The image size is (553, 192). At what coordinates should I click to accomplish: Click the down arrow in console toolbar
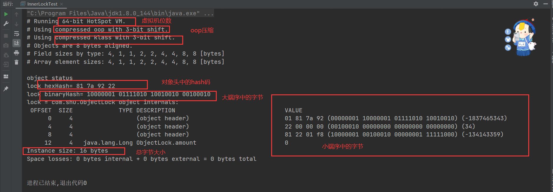point(16,24)
